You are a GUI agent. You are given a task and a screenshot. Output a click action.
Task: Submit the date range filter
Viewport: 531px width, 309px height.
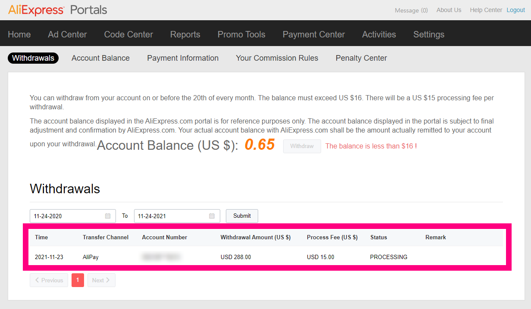(242, 216)
